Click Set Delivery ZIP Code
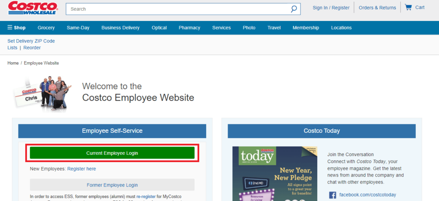Viewport: 439px width, 201px height. click(x=31, y=41)
